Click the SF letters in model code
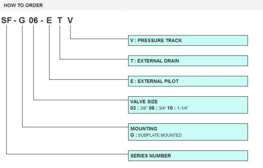Viewport: 263px width, 168px height. (x=6, y=20)
